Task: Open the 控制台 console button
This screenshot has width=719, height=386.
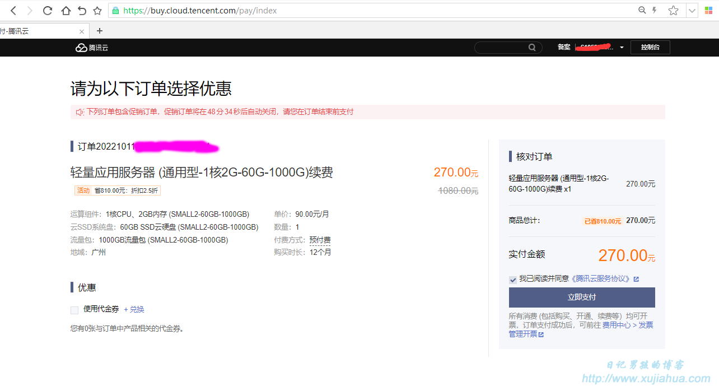Action: (x=650, y=48)
